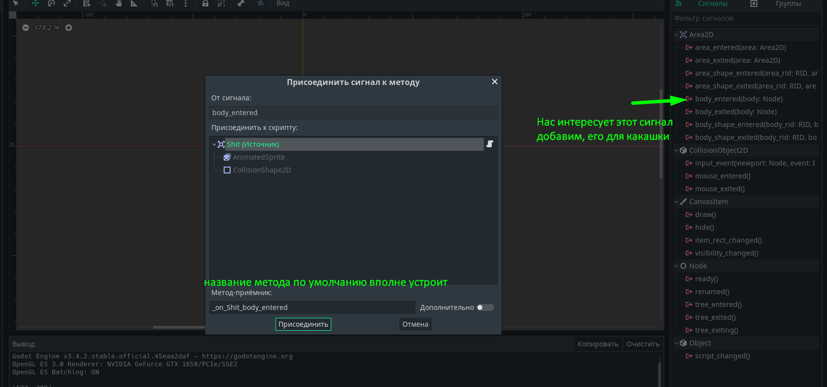Collapse the Node signals section
Viewport: 827px width, 387px height.
tap(676, 266)
